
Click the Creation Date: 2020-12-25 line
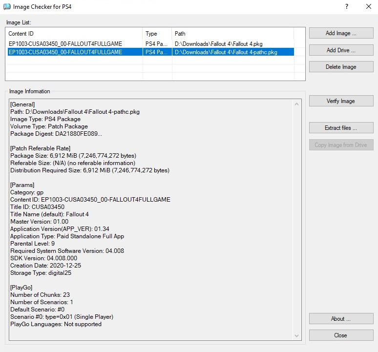tap(45, 266)
